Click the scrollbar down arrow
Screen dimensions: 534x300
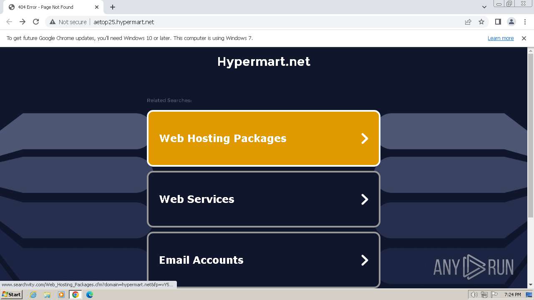531,285
